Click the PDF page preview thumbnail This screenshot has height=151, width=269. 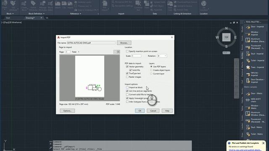(x=90, y=76)
